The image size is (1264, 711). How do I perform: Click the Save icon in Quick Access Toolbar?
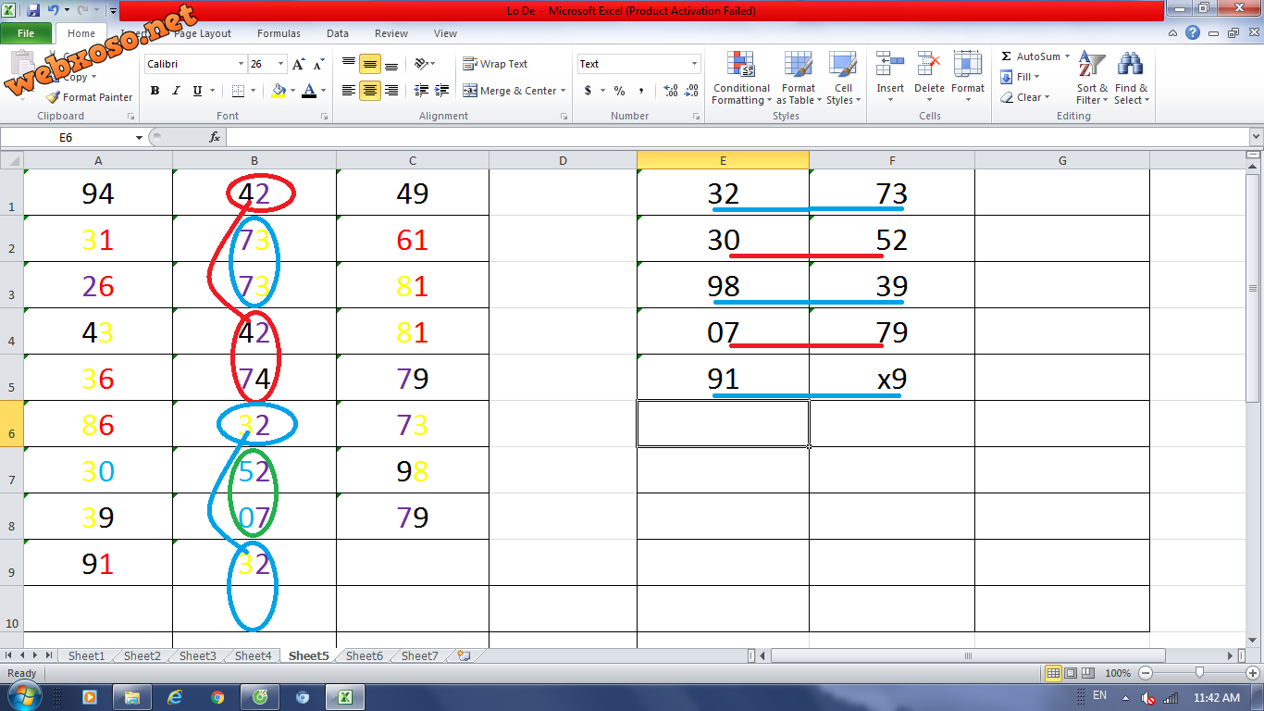33,10
